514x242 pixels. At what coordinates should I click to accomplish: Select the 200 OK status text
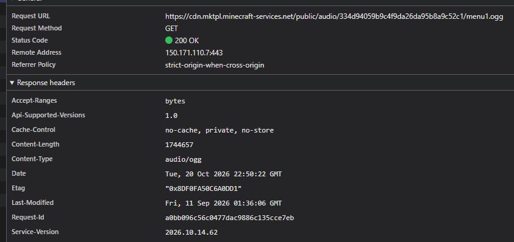[x=187, y=41]
